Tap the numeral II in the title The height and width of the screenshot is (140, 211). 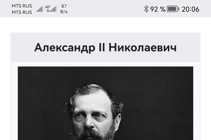click(x=102, y=47)
